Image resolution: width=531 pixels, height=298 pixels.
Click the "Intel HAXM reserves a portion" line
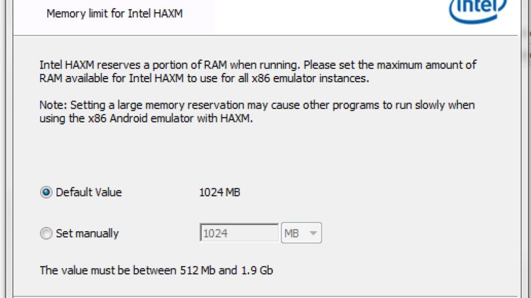258,66
